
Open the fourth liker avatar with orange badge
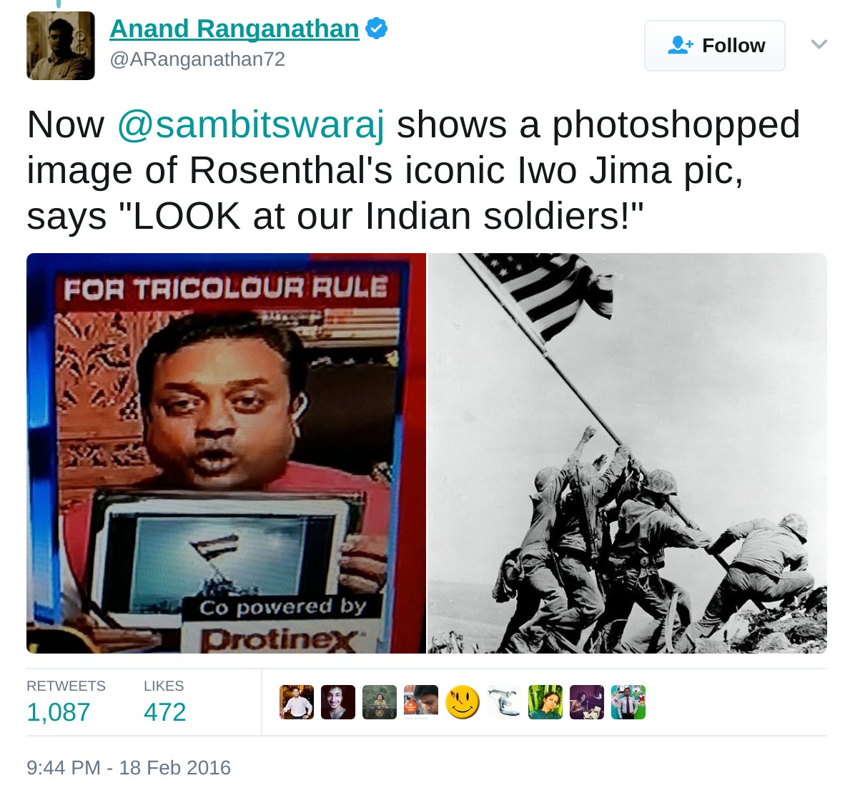click(x=421, y=702)
